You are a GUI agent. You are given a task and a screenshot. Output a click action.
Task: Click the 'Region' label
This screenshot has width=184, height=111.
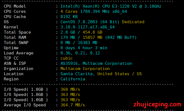pyautogui.click(x=11, y=79)
